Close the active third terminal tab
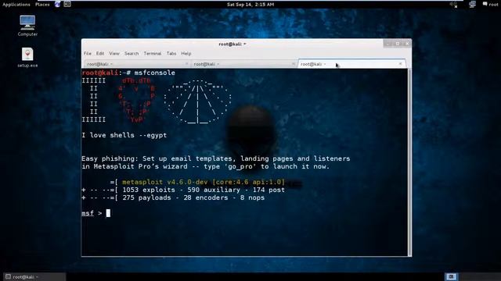The height and width of the screenshot is (281, 501). pos(400,64)
